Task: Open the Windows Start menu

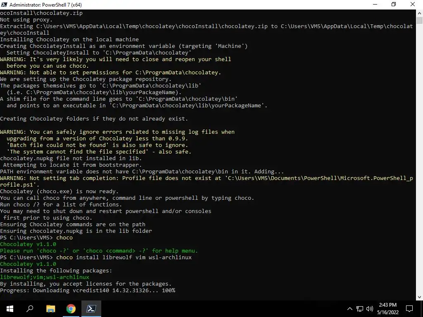Action: click(10, 309)
